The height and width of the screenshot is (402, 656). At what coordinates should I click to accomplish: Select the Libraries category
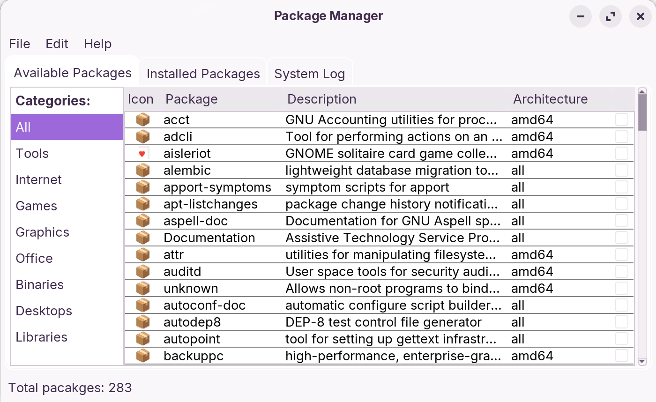point(41,337)
